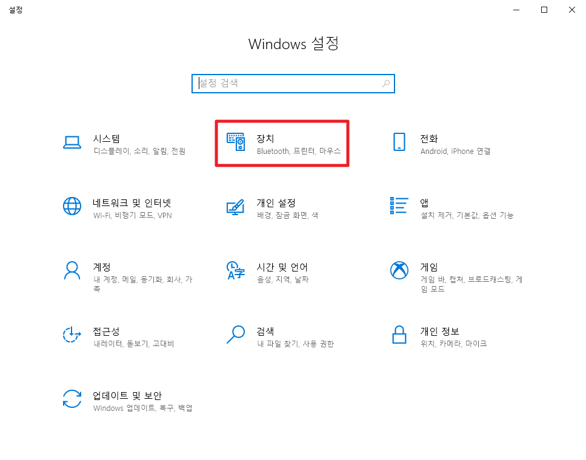Click the magnifier icon in search box

(386, 83)
